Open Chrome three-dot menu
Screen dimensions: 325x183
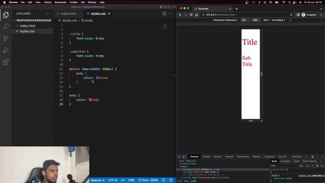click(321, 15)
